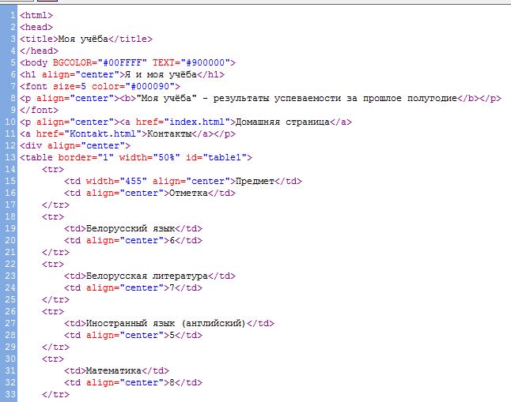
Task: Click the BGCOLOR value "#00FFFF"
Action: 97,62
